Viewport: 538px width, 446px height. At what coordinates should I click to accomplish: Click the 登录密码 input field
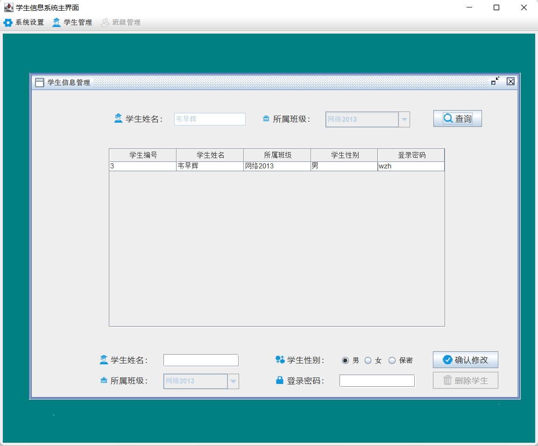click(377, 381)
